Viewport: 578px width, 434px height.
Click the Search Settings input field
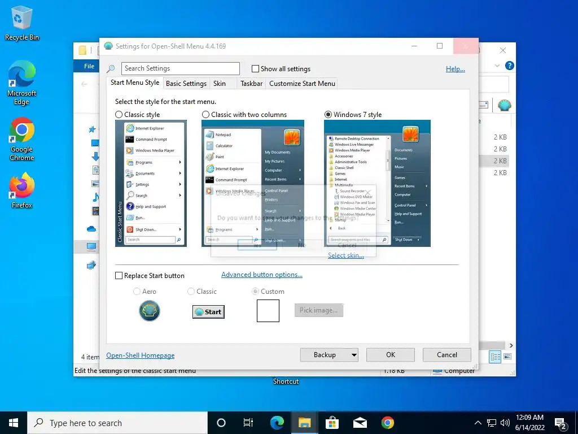[x=181, y=68]
